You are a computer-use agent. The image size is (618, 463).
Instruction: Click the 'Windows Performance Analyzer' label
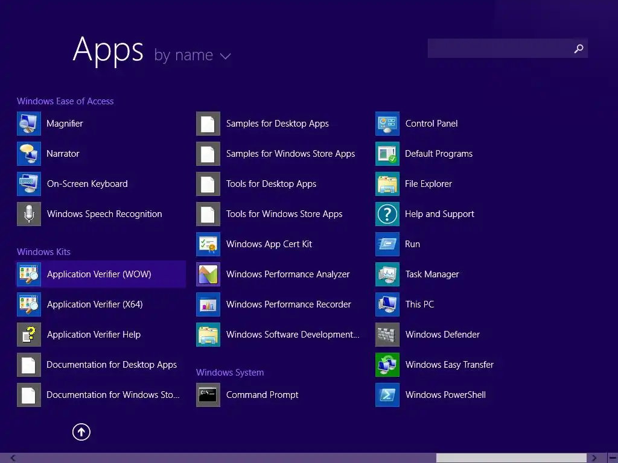pos(288,274)
